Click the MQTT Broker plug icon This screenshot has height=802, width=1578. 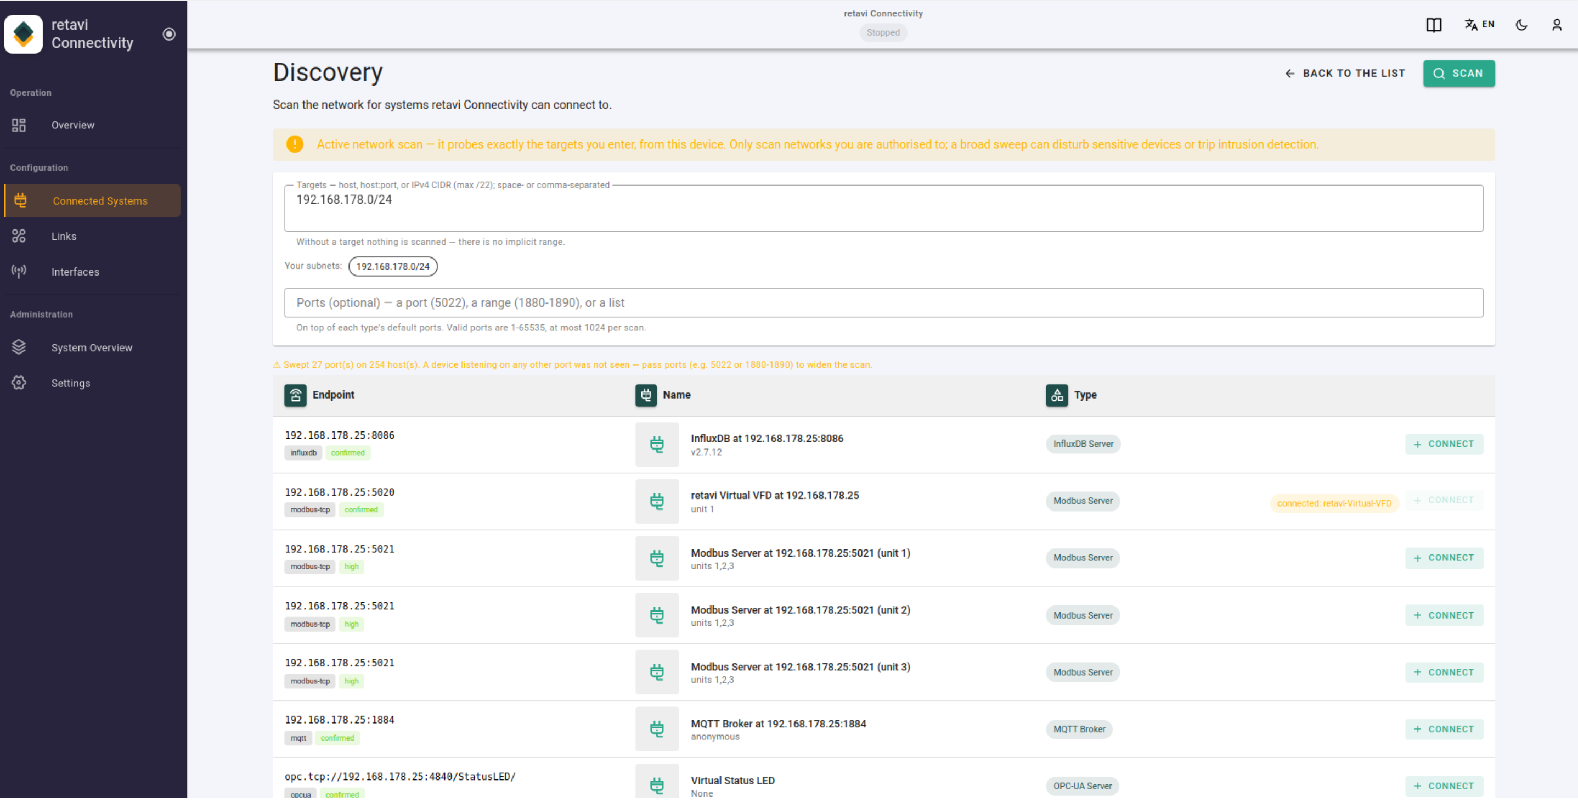click(x=657, y=730)
